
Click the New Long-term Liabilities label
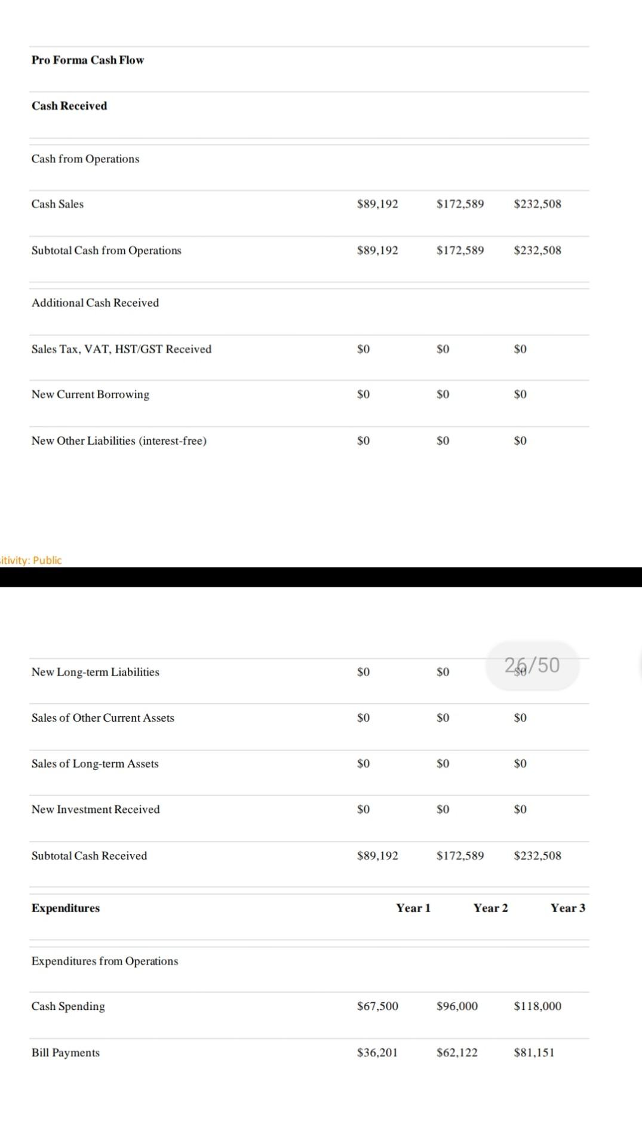[96, 672]
